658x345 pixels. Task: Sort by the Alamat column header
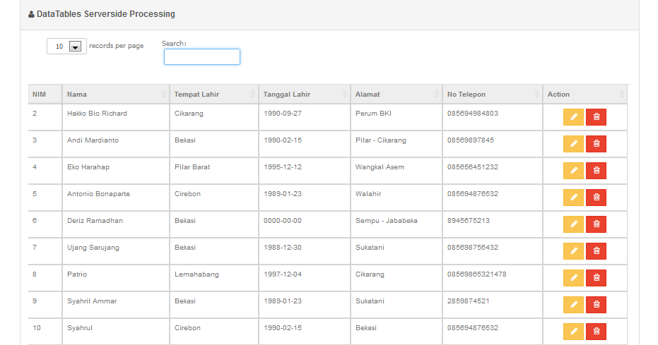396,95
